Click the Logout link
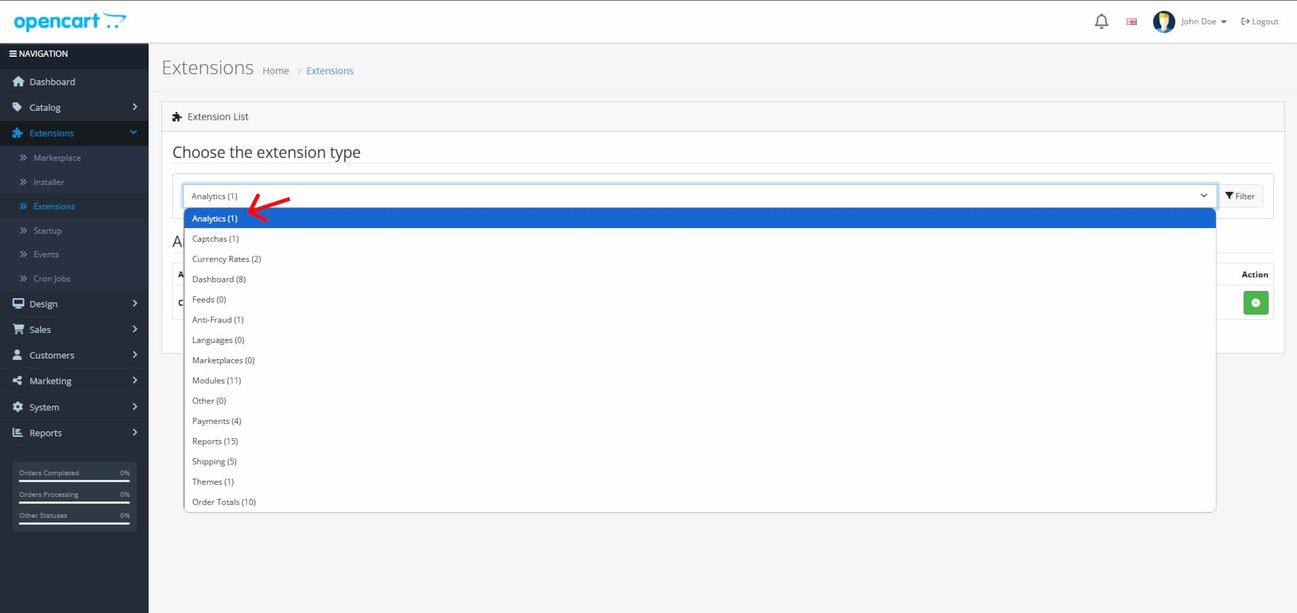 1260,22
